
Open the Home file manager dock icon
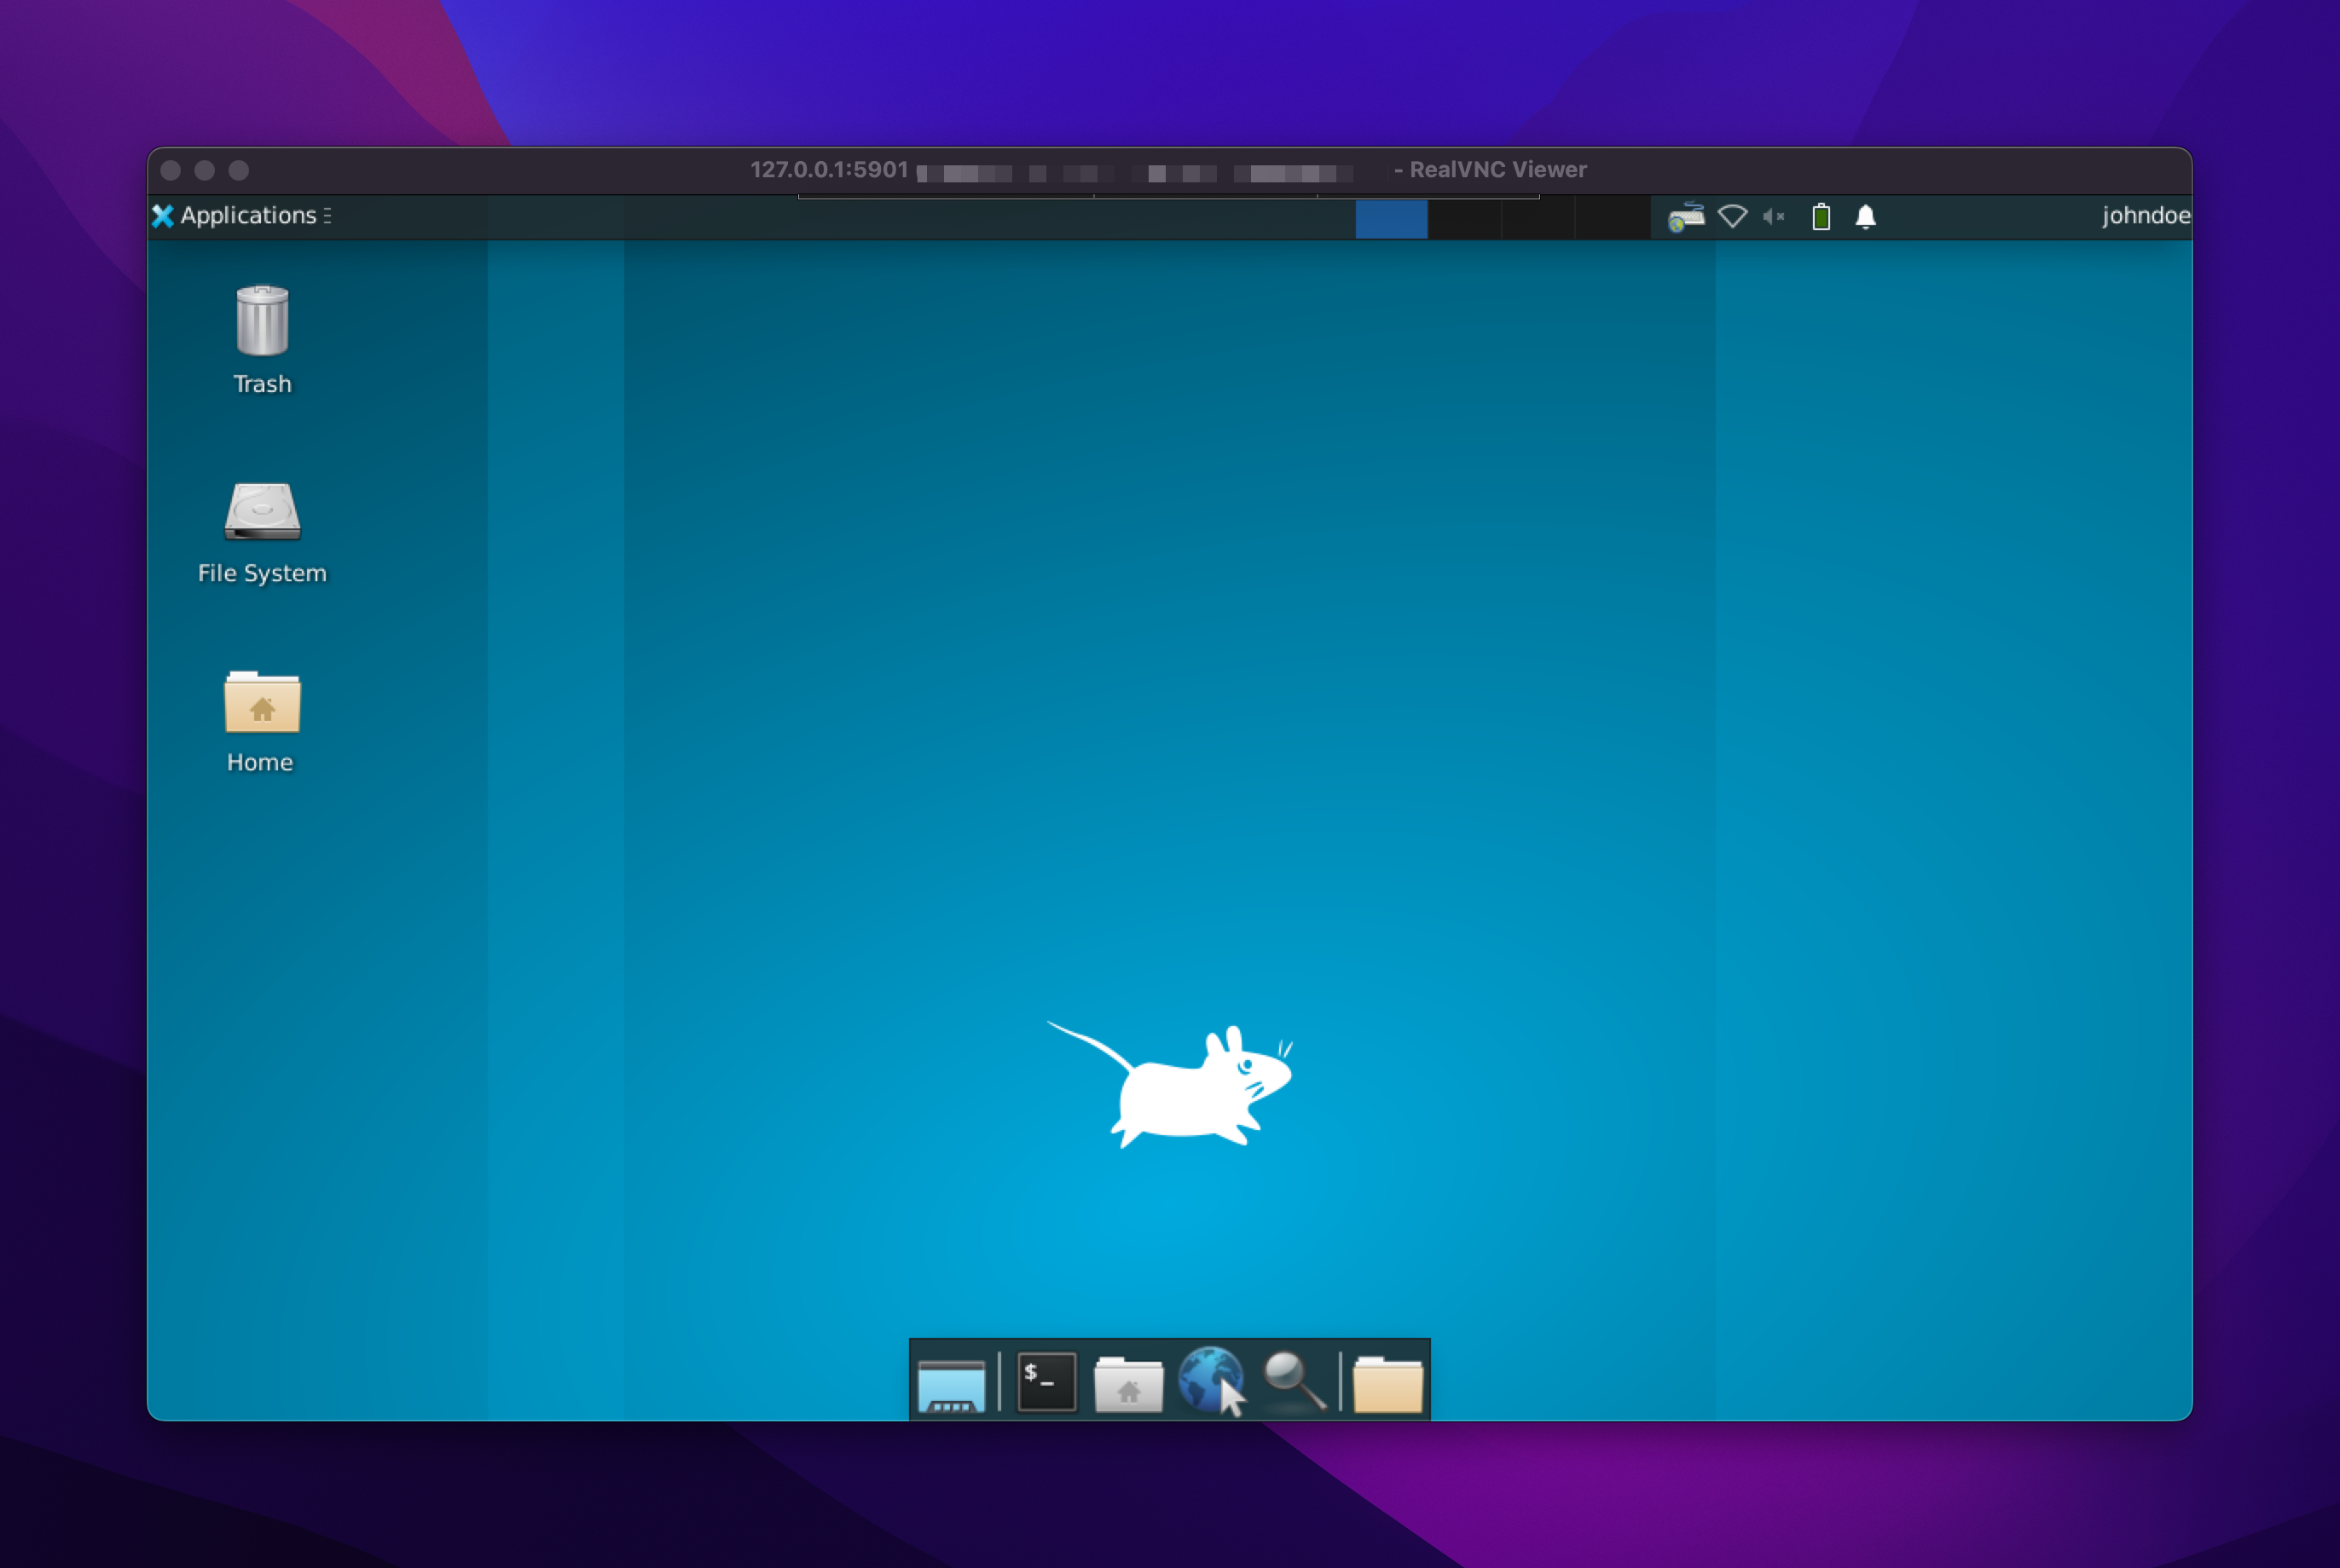1128,1381
